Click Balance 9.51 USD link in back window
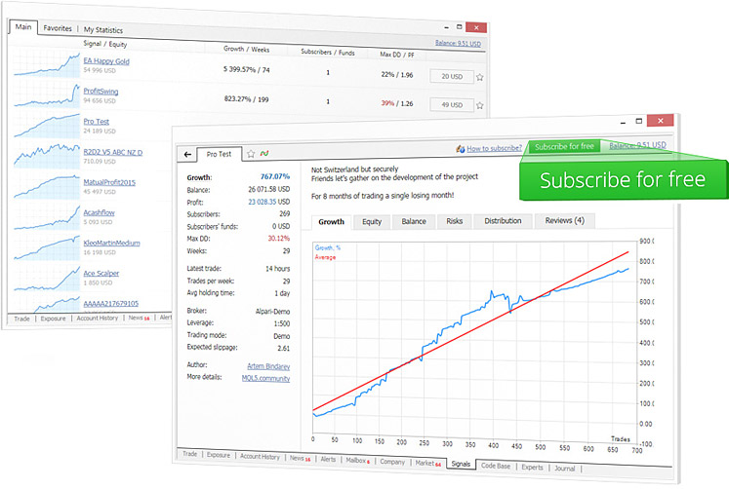The image size is (729, 489). 458,43
